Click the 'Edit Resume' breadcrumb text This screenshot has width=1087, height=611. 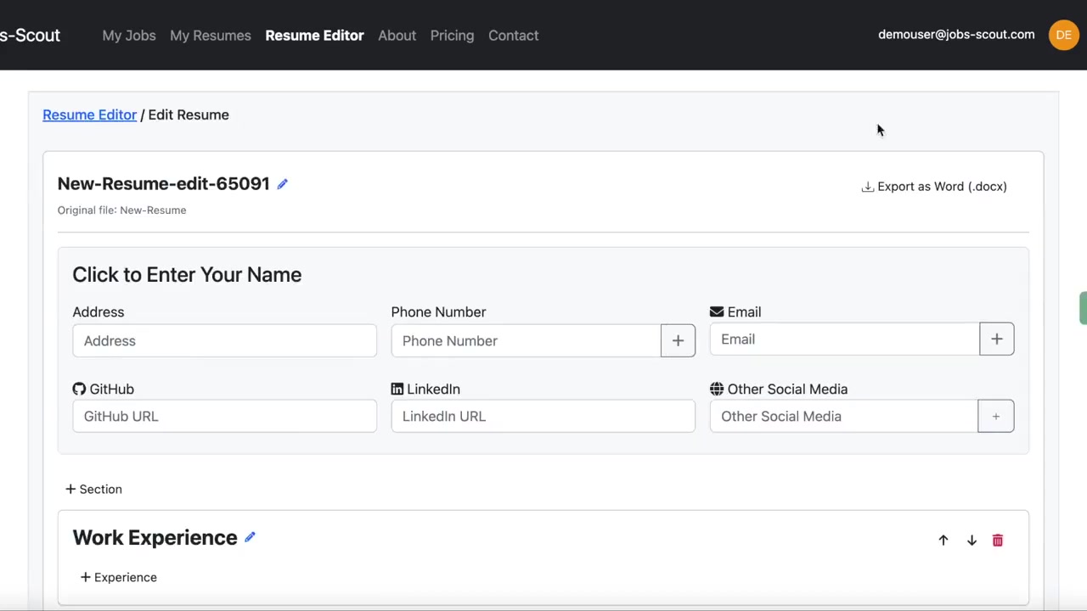189,115
